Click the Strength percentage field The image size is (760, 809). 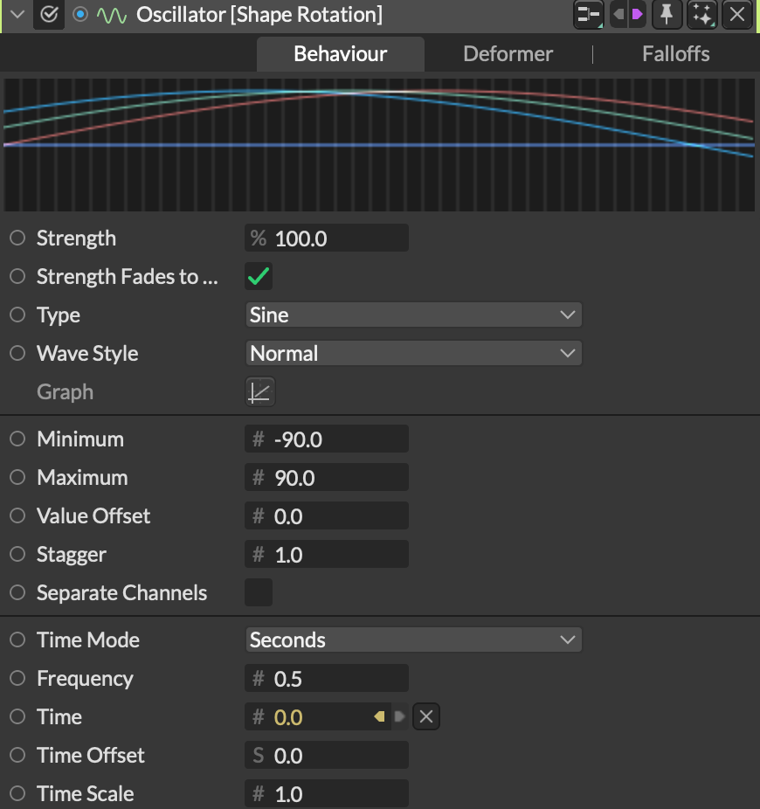[336, 239]
